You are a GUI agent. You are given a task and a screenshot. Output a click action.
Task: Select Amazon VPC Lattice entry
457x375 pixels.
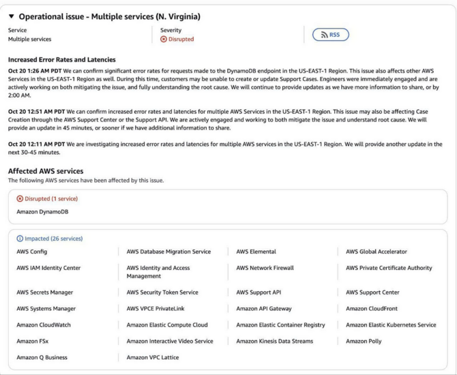pos(153,358)
